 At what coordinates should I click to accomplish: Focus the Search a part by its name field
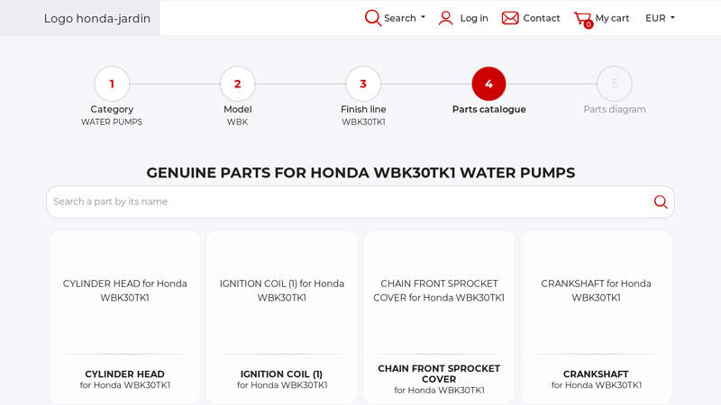point(347,202)
